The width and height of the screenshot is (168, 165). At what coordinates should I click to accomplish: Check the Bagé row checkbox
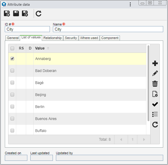point(12,82)
